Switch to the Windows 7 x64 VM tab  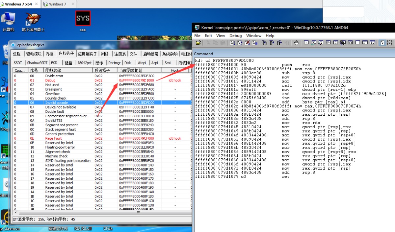point(19,4)
